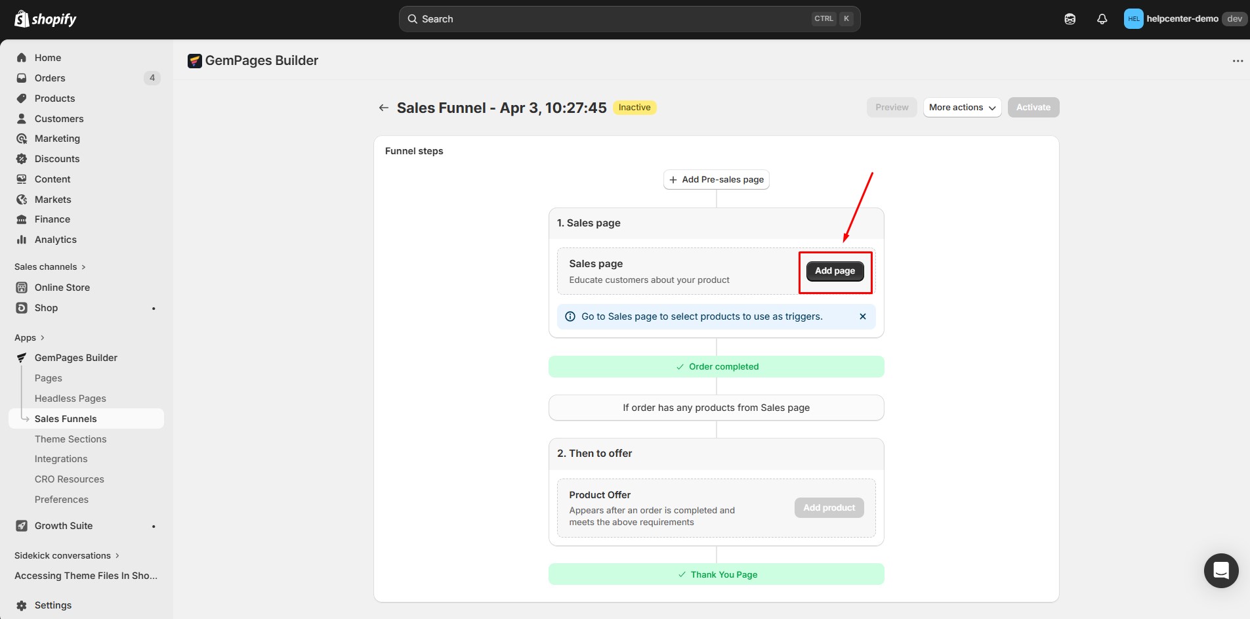The height and width of the screenshot is (619, 1250).
Task: Open the Sidekick assistant icon
Action: point(1070,19)
